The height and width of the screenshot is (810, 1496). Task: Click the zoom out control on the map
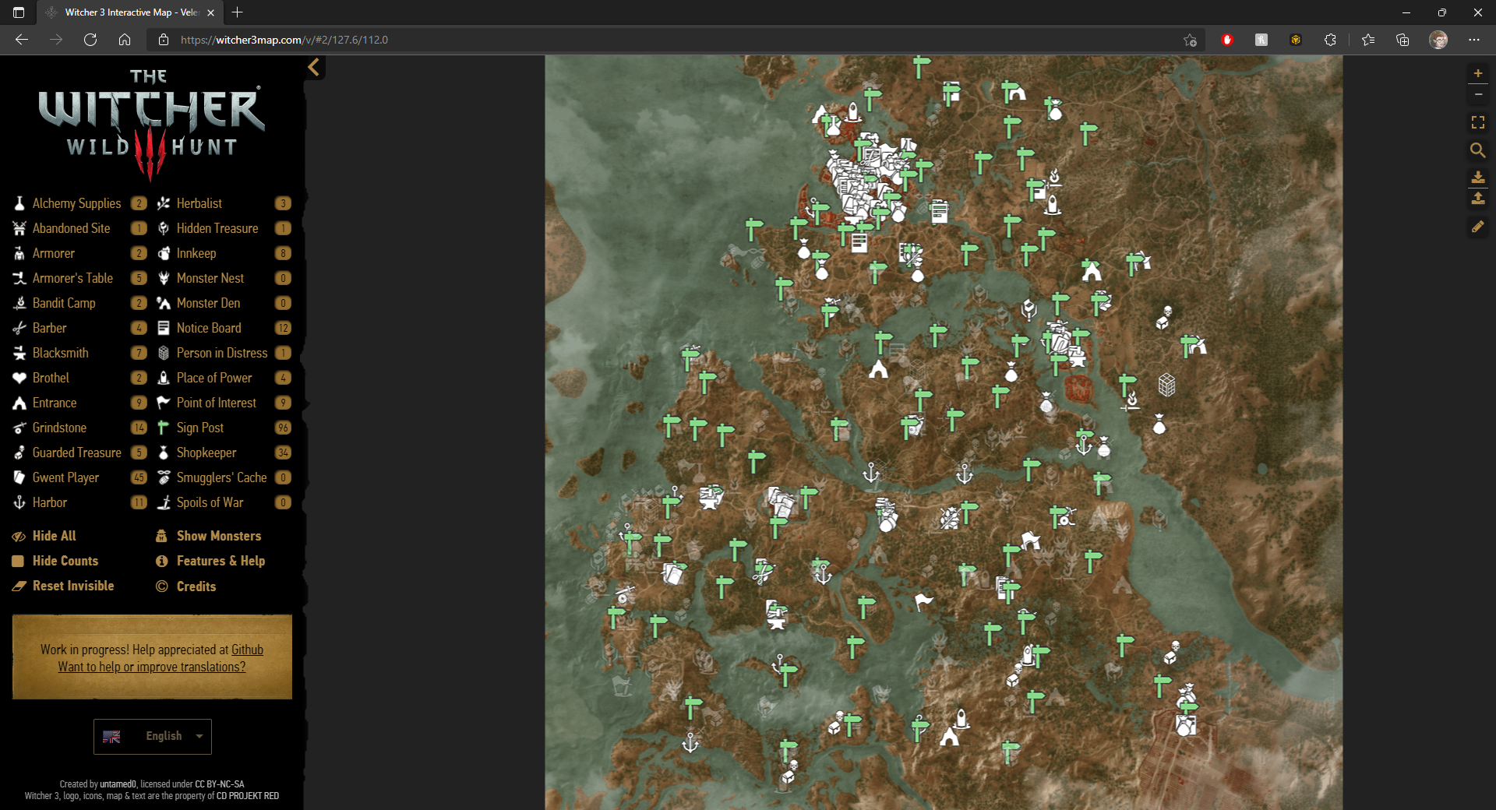[x=1478, y=94]
